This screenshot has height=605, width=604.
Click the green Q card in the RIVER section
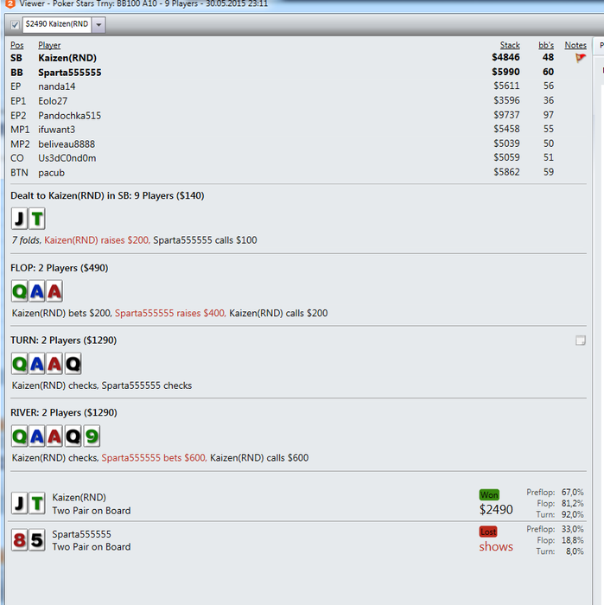tap(19, 436)
